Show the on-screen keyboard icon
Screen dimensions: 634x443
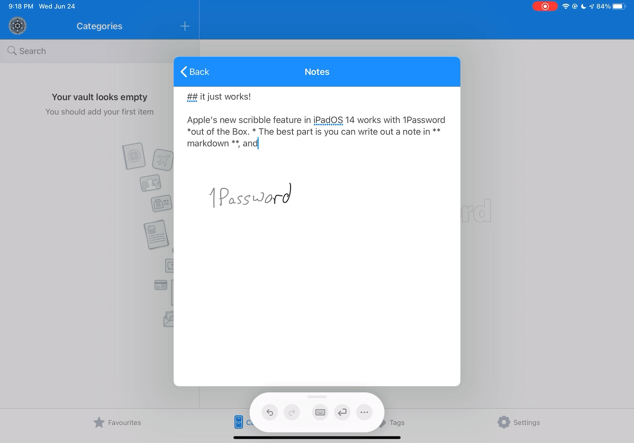[320, 412]
